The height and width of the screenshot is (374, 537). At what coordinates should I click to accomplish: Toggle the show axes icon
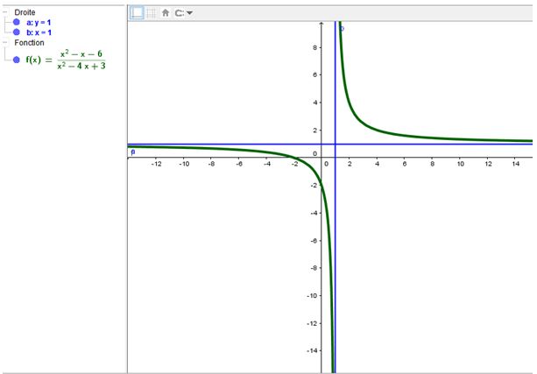pyautogui.click(x=137, y=13)
